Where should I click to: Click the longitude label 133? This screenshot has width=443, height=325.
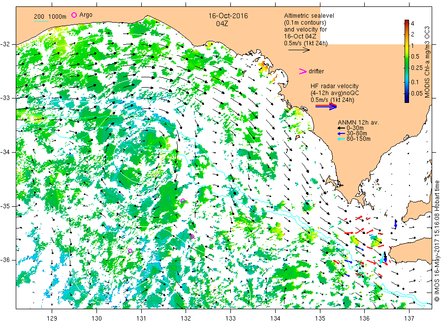click(x=230, y=318)
